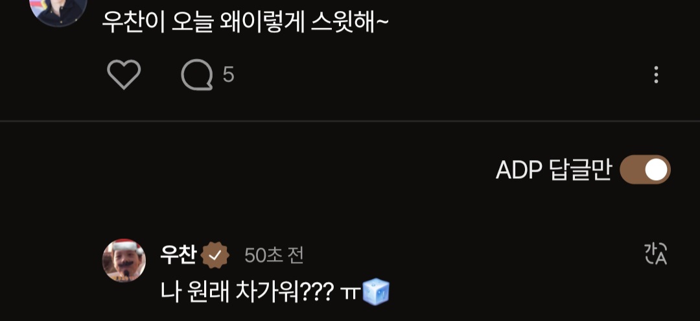
Task: Tap the reply text '나 원래 차가워???'
Action: 247,292
